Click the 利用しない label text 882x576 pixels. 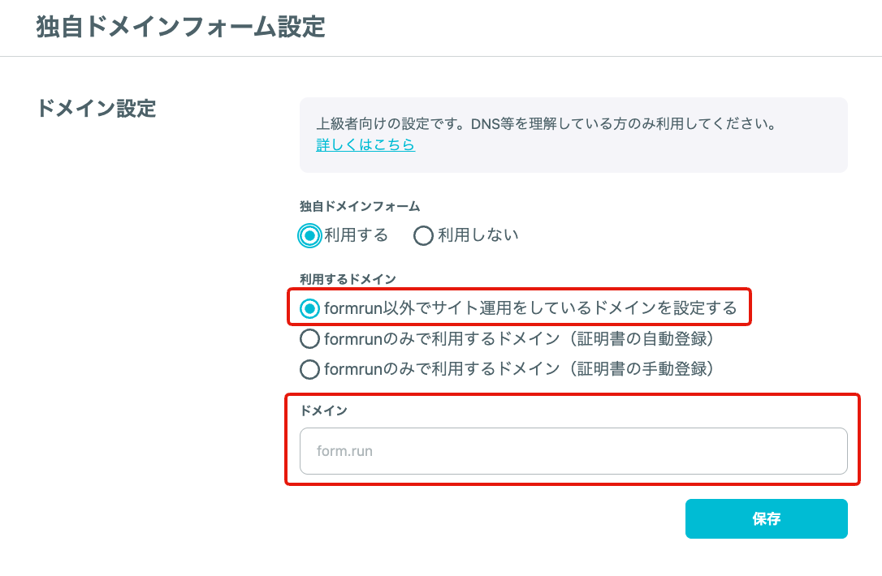pos(478,235)
